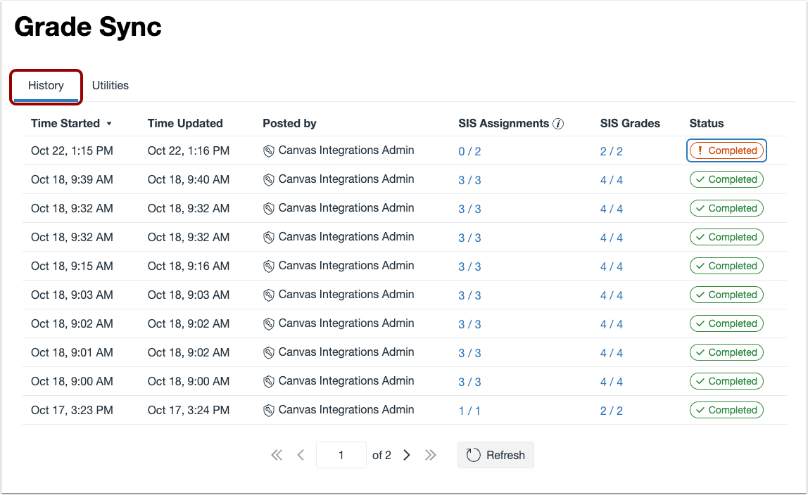Switch to the Utilities tab
Viewport: 808px width, 495px height.
(110, 85)
